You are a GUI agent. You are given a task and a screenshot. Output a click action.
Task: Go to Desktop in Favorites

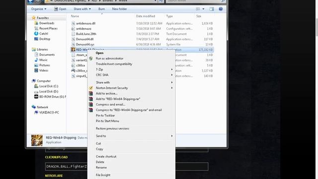45,39
